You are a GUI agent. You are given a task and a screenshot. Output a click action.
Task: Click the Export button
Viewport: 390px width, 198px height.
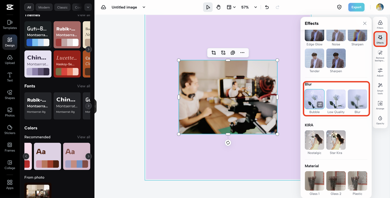[x=356, y=7]
